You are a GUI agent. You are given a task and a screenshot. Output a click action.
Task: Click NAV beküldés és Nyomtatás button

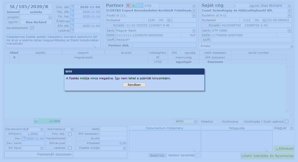coord(267,156)
